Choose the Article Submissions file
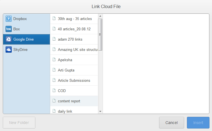 tap(74, 80)
